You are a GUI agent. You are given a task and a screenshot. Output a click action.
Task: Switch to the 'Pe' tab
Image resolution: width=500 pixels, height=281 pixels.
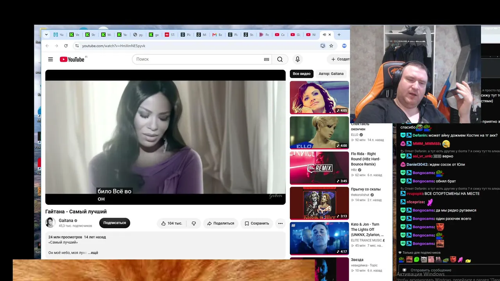[x=264, y=35]
